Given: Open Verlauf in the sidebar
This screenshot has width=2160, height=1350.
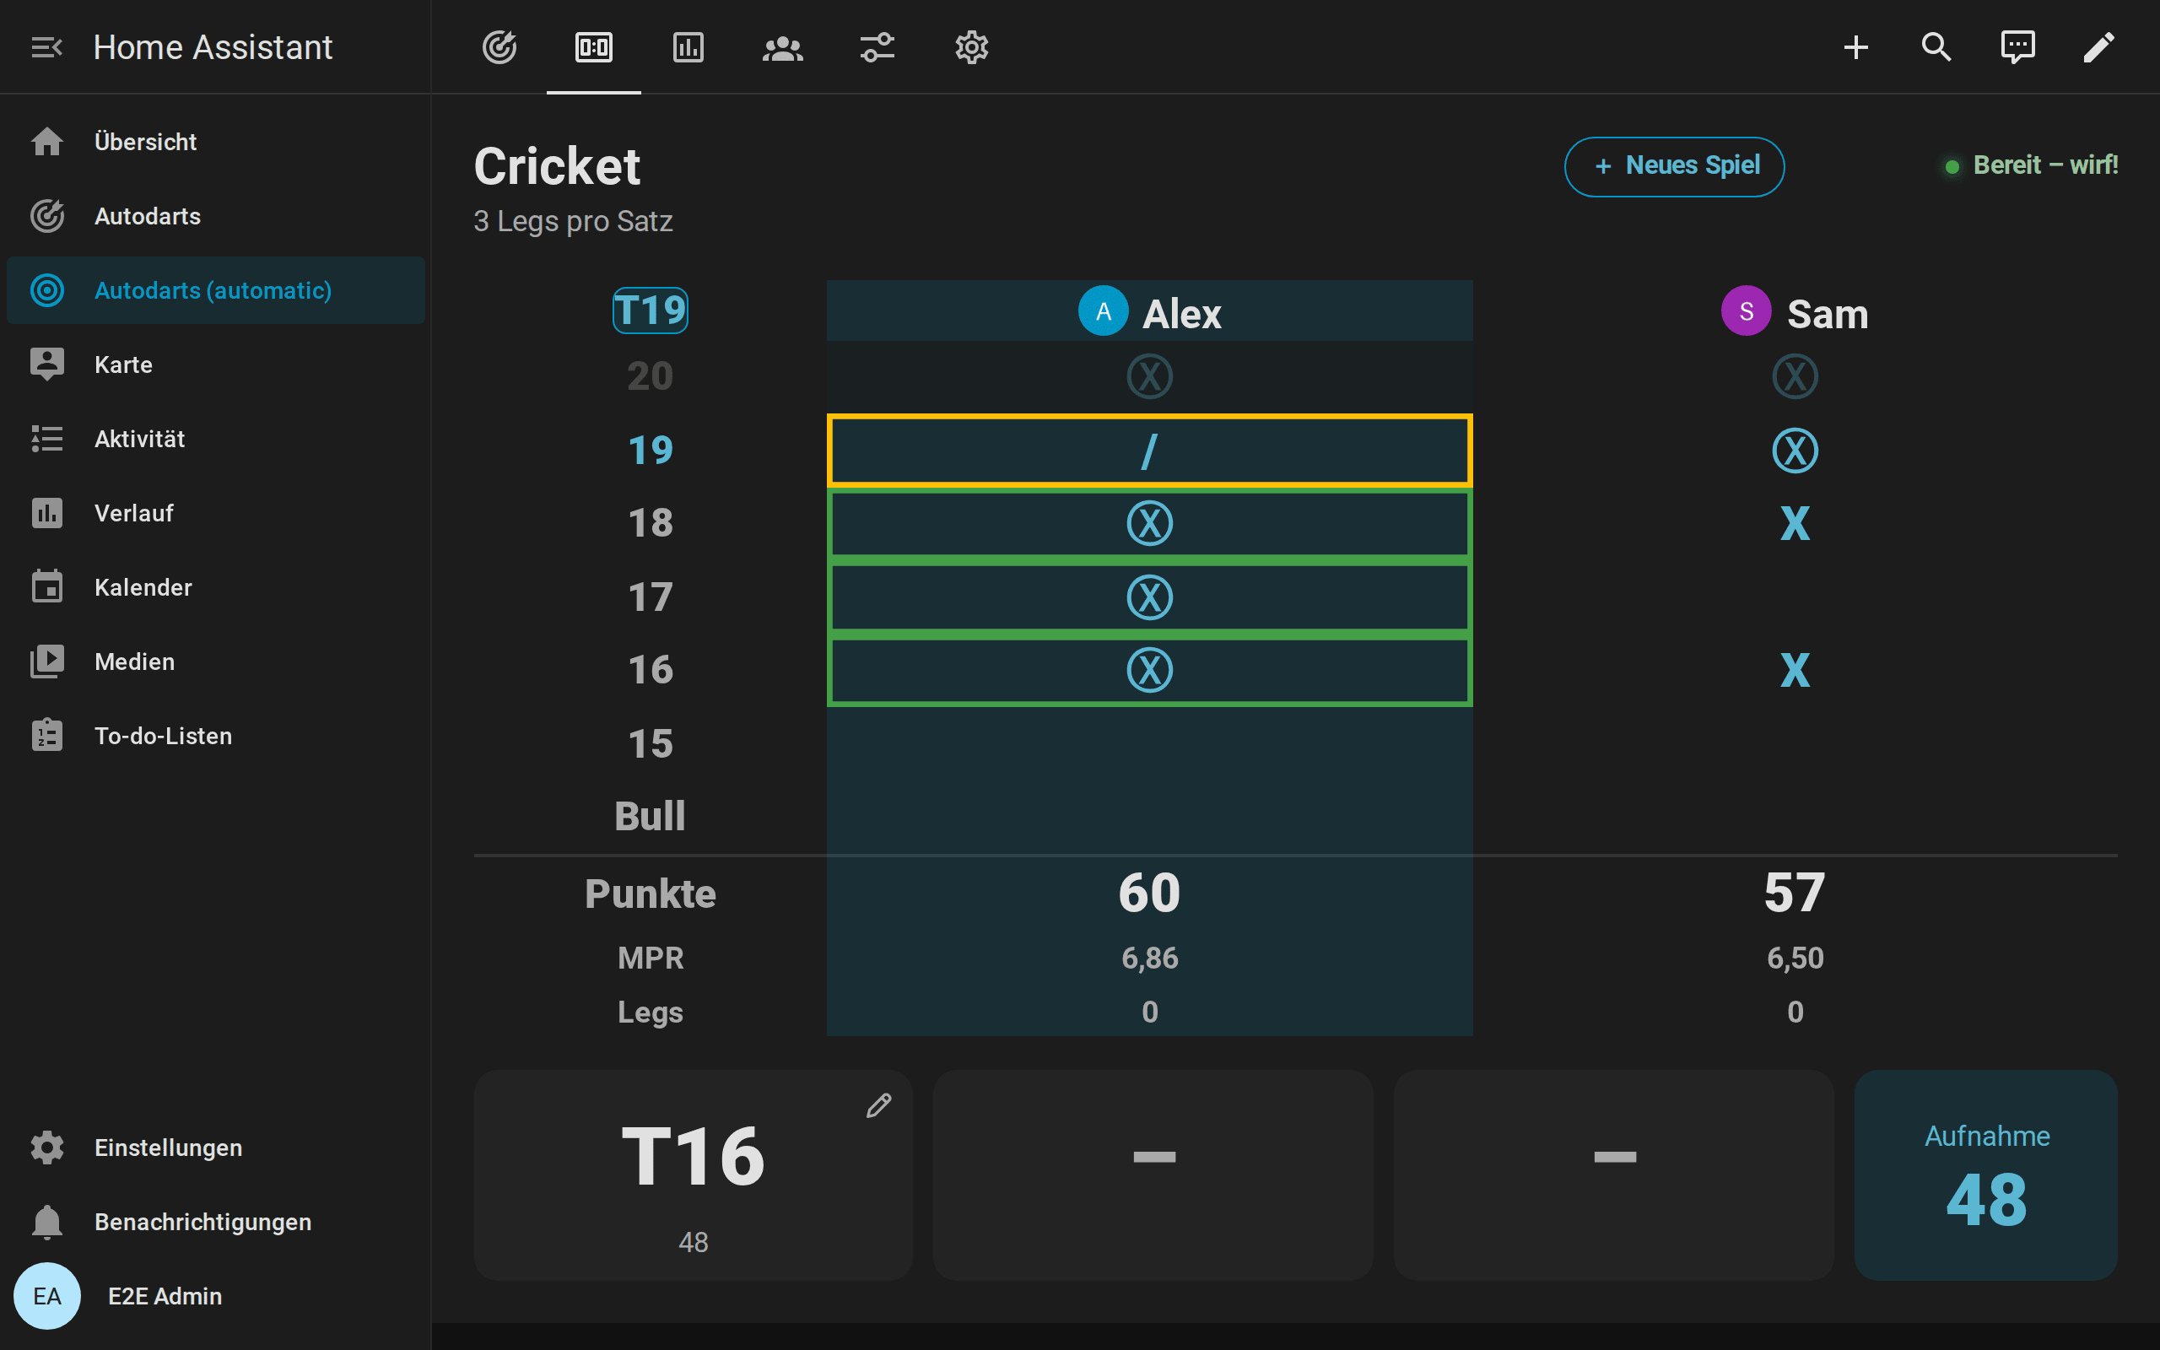Looking at the screenshot, I should point(215,512).
